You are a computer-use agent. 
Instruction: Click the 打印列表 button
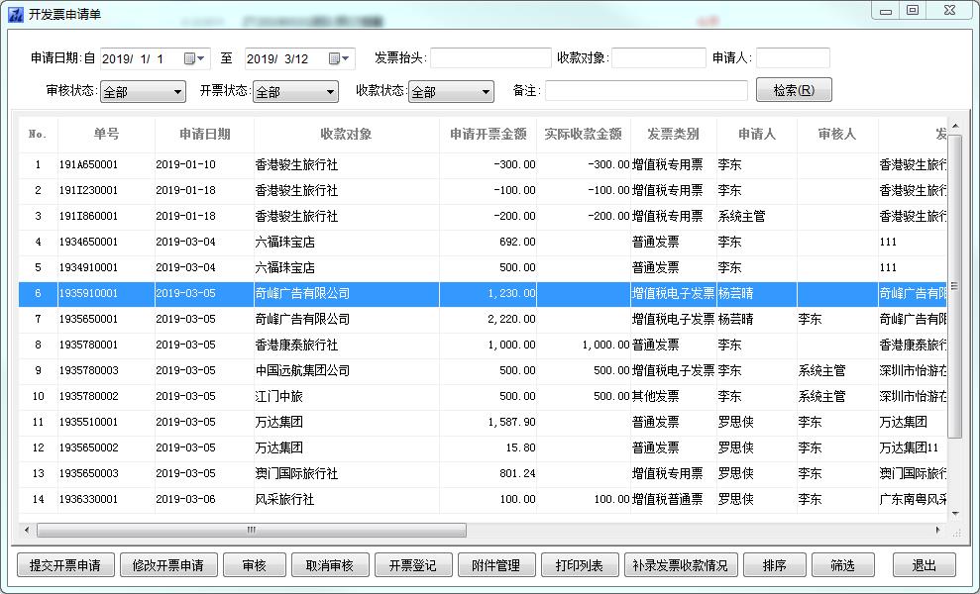580,565
